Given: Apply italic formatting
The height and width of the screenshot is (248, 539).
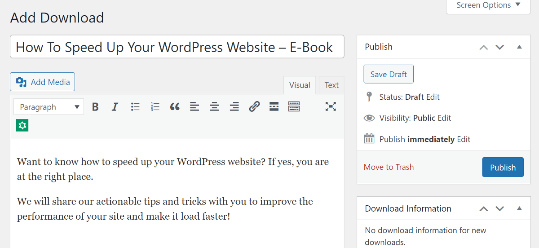Looking at the screenshot, I should (115, 107).
